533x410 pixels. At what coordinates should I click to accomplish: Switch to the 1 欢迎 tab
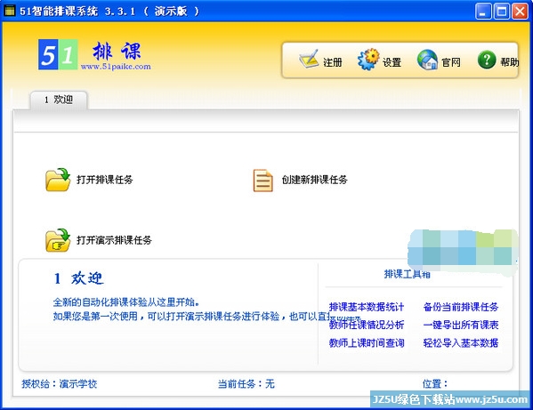pyautogui.click(x=59, y=100)
